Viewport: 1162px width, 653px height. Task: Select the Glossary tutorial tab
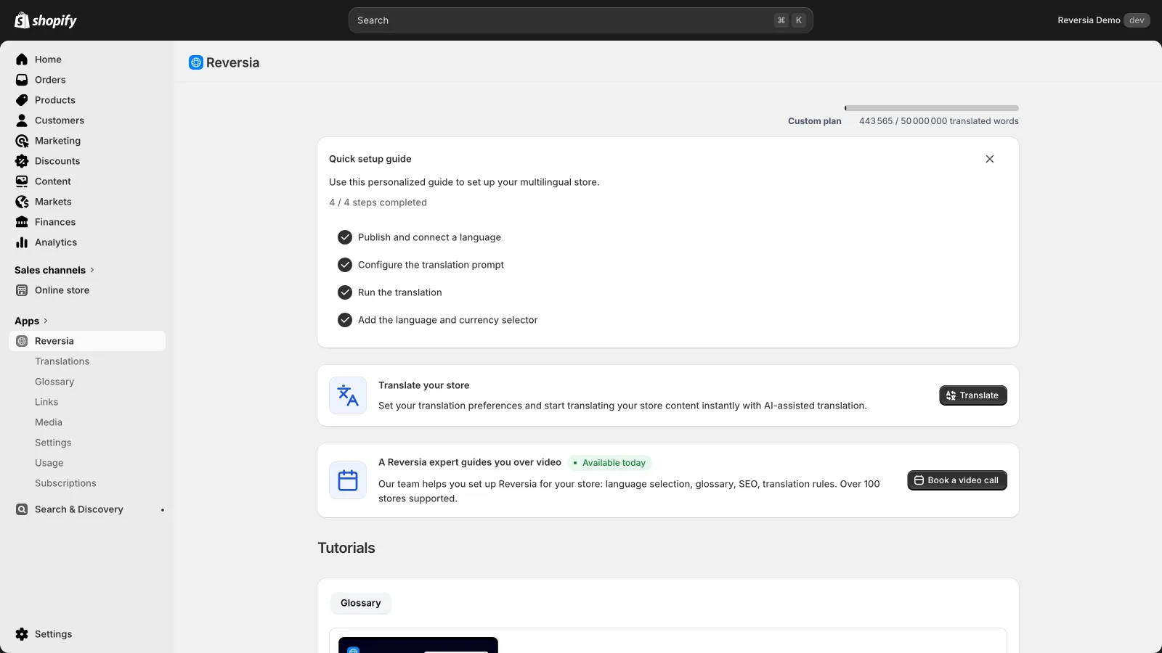point(361,603)
